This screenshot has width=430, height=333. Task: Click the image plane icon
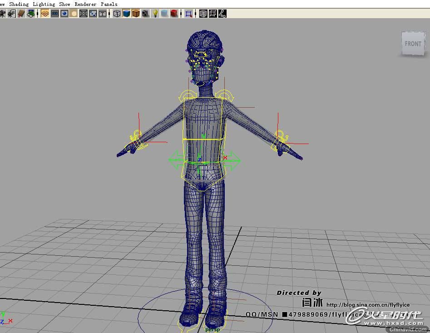pos(30,14)
